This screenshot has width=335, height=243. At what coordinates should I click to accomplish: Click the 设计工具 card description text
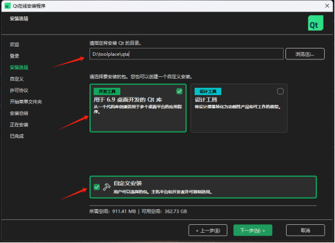[x=238, y=107]
